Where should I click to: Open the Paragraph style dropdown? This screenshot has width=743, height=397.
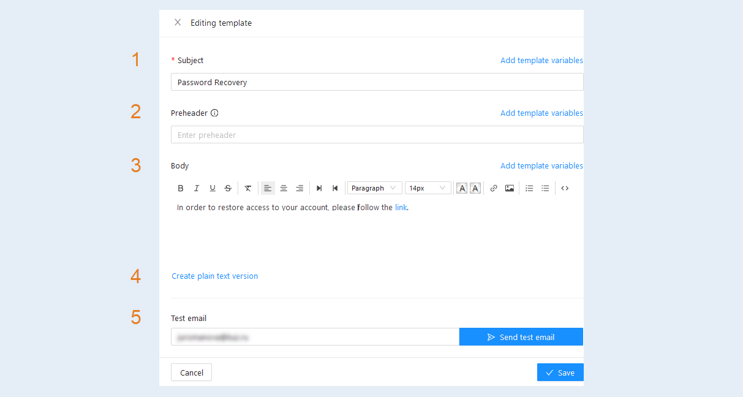[x=375, y=188]
